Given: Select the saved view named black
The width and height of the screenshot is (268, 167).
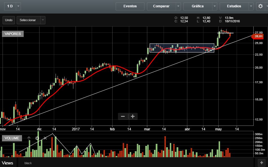Looking at the screenshot, I should [x=28, y=163].
